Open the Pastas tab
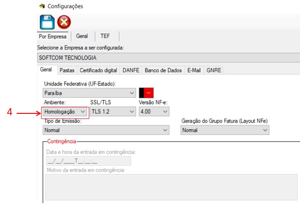 point(67,70)
